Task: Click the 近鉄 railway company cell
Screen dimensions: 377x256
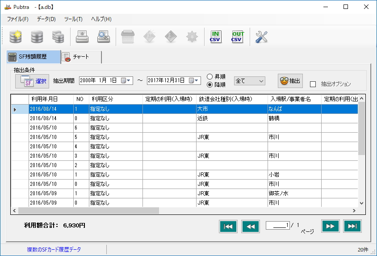Action: tap(232, 118)
